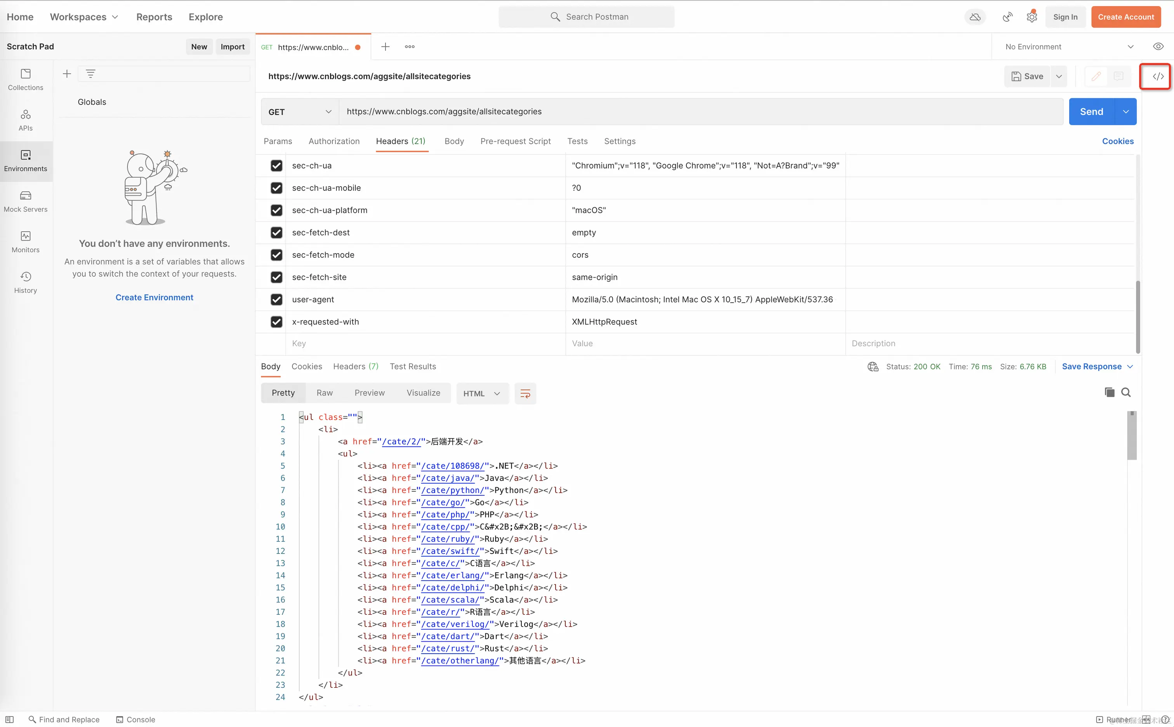
Task: Open the settings gear icon
Action: 1032,17
